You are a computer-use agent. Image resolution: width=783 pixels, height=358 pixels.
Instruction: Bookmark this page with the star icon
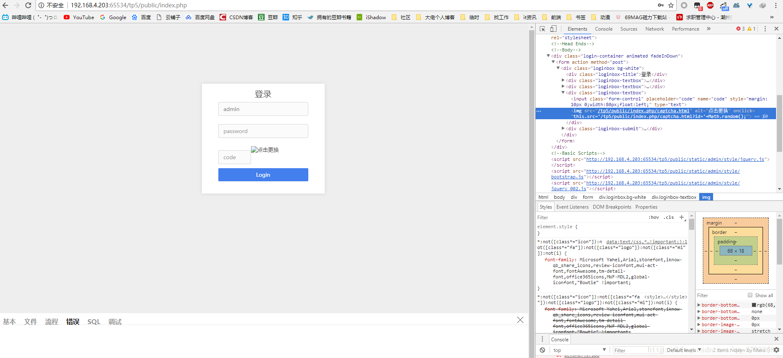click(x=671, y=5)
